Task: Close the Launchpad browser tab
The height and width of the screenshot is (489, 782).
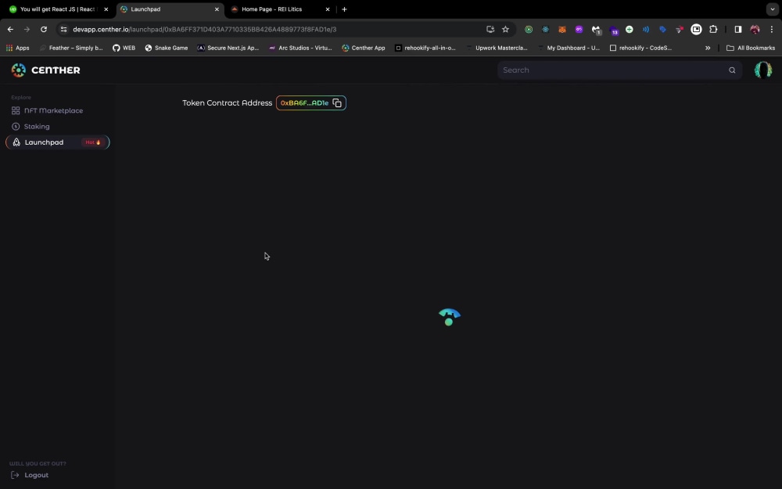Action: click(x=217, y=9)
